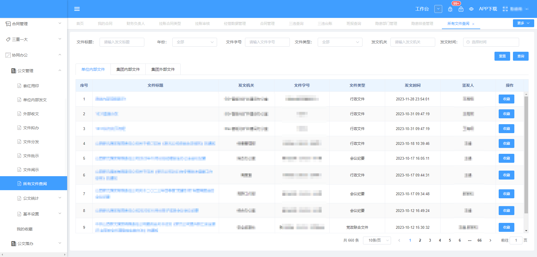Open the APP下载 link
This screenshot has height=257, width=537.
488,9
